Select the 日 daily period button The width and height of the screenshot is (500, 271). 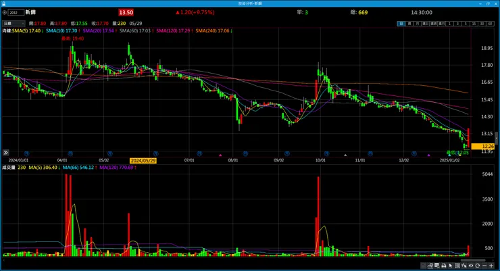point(401,24)
